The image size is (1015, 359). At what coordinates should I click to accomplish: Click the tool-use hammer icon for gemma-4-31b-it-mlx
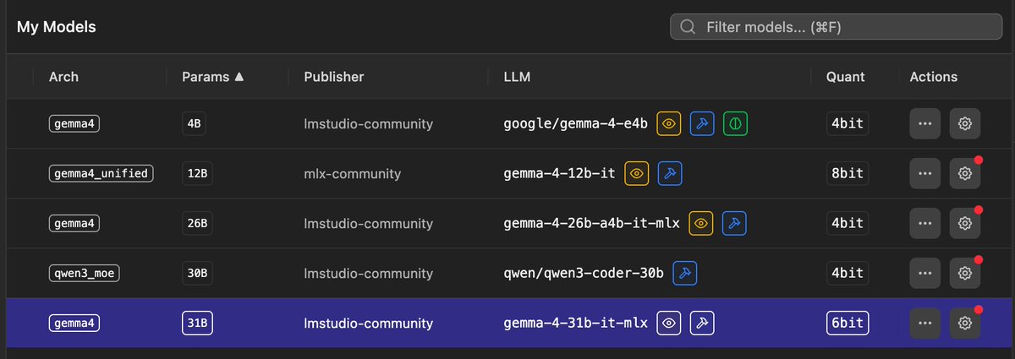(x=703, y=323)
